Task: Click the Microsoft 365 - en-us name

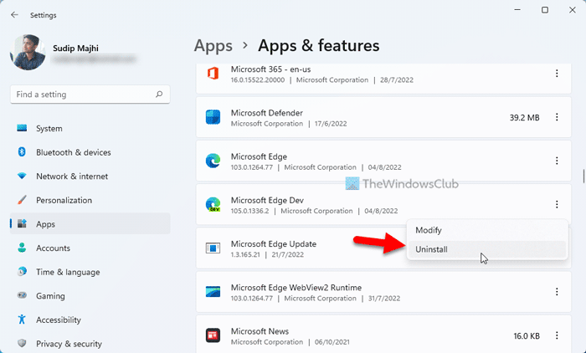Action: click(270, 69)
